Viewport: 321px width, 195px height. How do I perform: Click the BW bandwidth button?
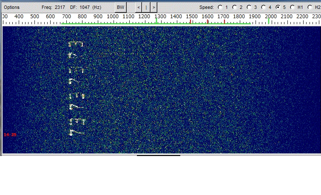(x=121, y=7)
